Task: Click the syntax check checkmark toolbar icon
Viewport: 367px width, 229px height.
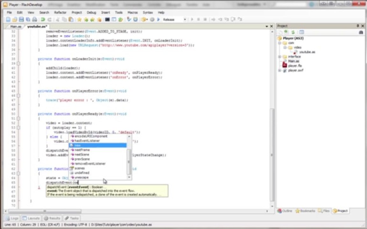Action: 129,19
